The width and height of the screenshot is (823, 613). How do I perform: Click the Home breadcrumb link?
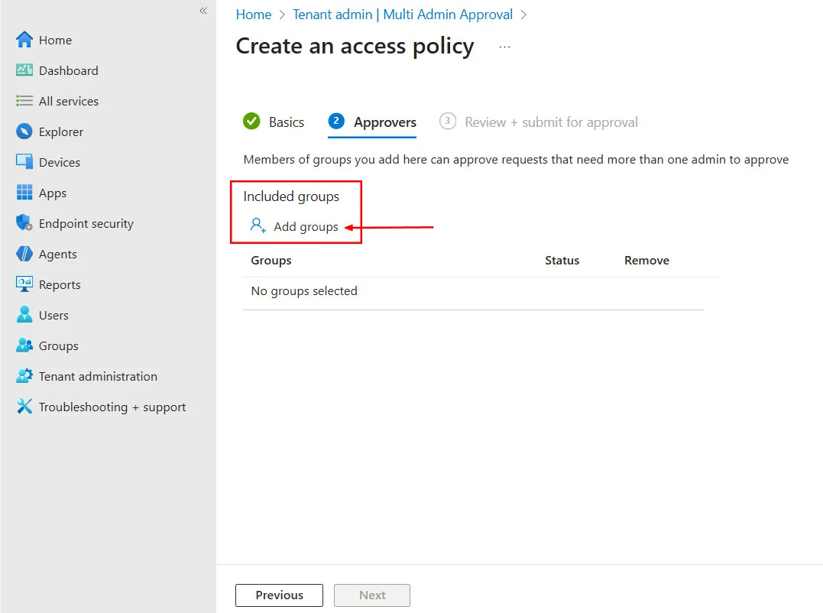point(254,15)
